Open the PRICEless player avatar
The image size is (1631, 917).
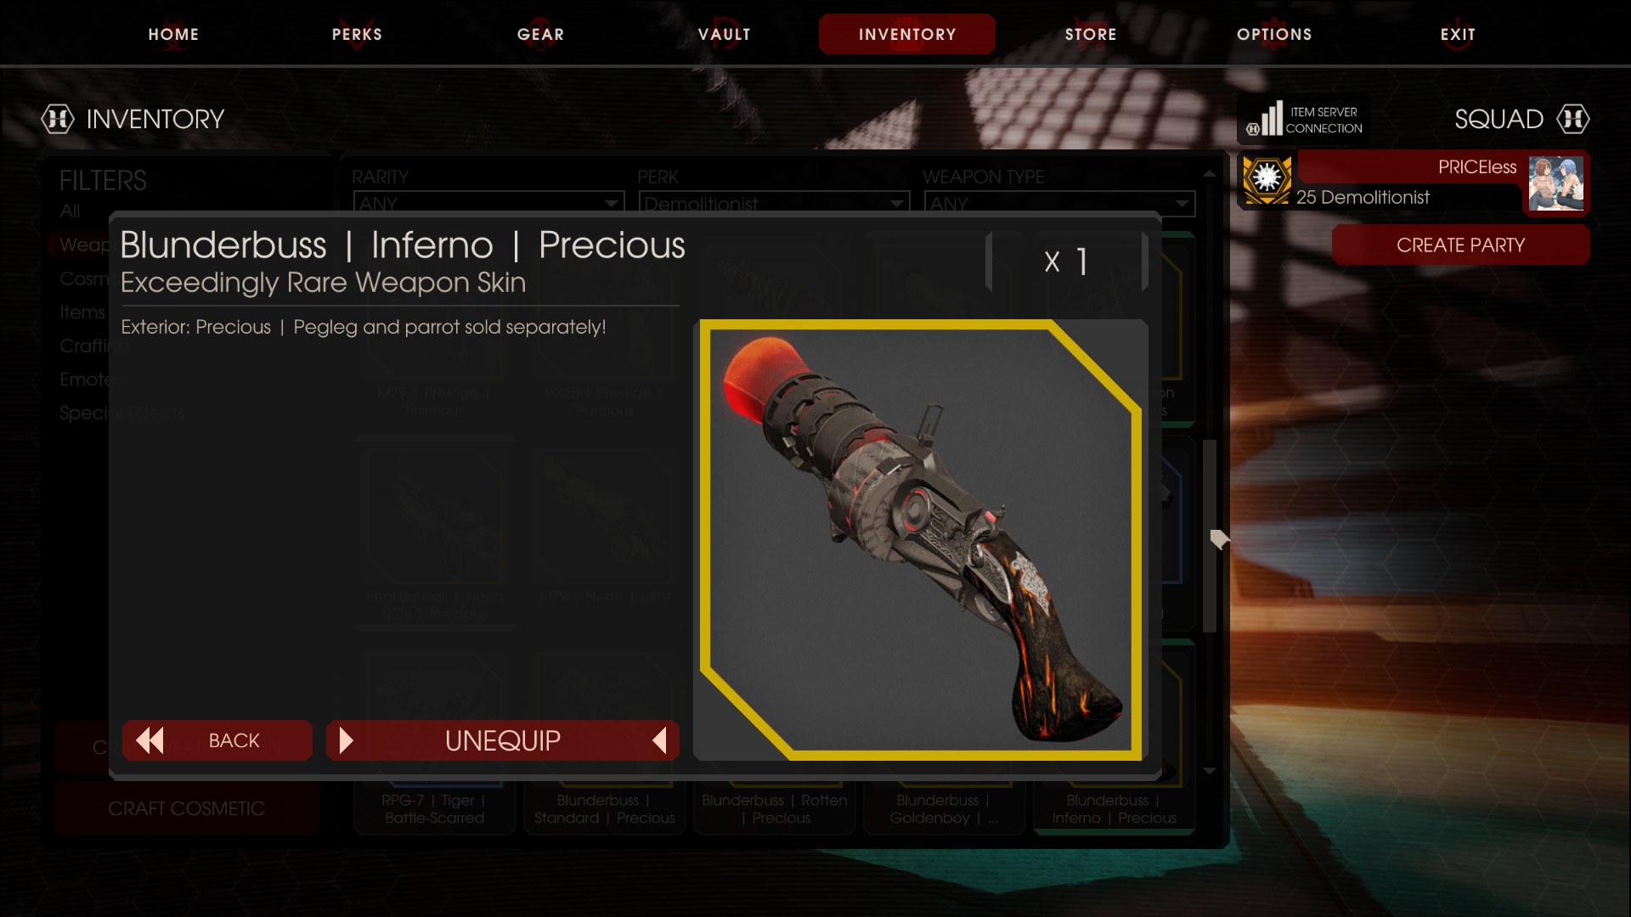(1555, 183)
